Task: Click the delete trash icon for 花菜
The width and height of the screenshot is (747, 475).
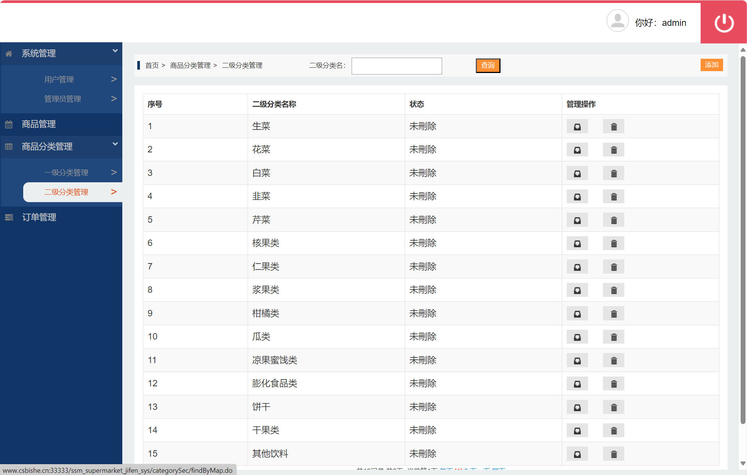Action: tap(613, 149)
